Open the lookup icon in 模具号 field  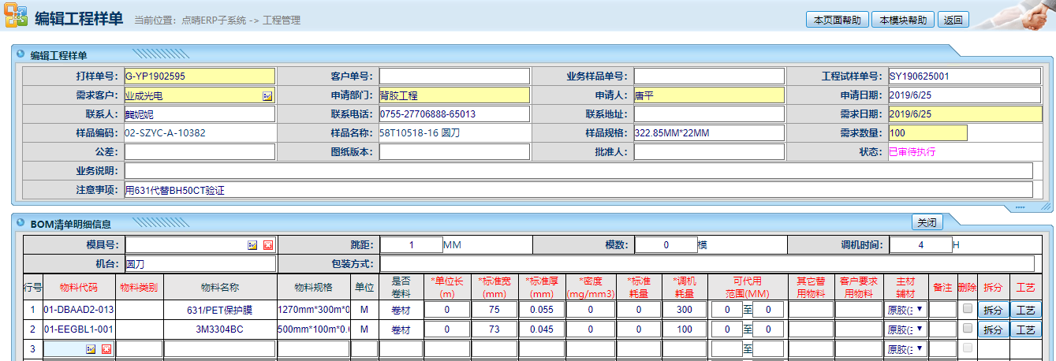pos(252,245)
